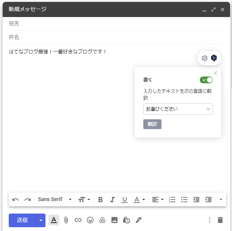The image size is (232, 231).
Task: Insert a photo
Action: [x=114, y=220]
